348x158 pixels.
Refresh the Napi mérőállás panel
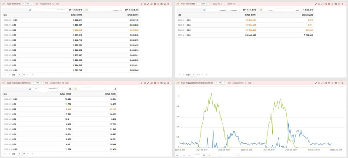coord(145,4)
